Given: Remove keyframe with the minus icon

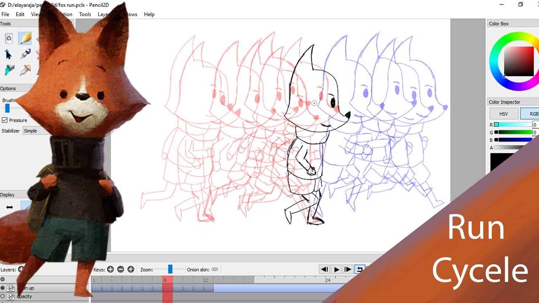Looking at the screenshot, I should [120, 269].
